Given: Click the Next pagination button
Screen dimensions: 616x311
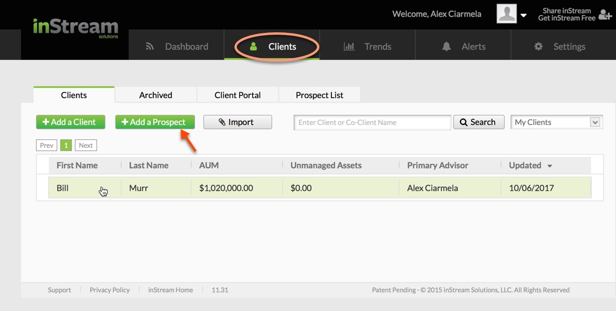Looking at the screenshot, I should click(86, 145).
